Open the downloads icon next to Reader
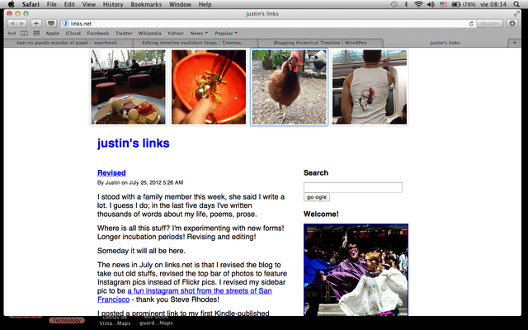Screen dimensions: 528x330 pyautogui.click(x=512, y=24)
